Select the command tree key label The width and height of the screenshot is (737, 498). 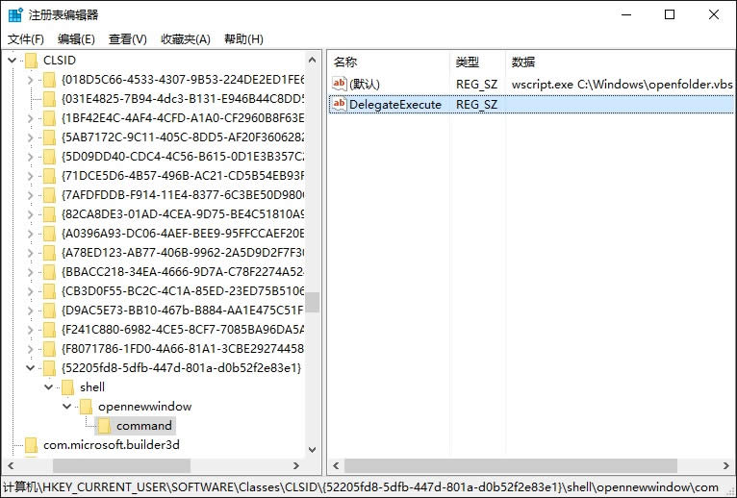144,426
